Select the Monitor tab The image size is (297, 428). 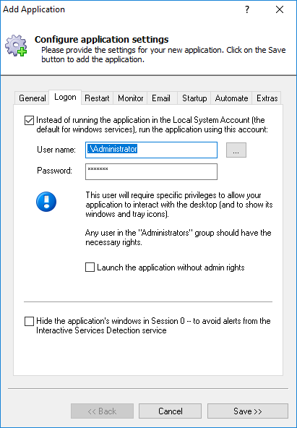(130, 98)
